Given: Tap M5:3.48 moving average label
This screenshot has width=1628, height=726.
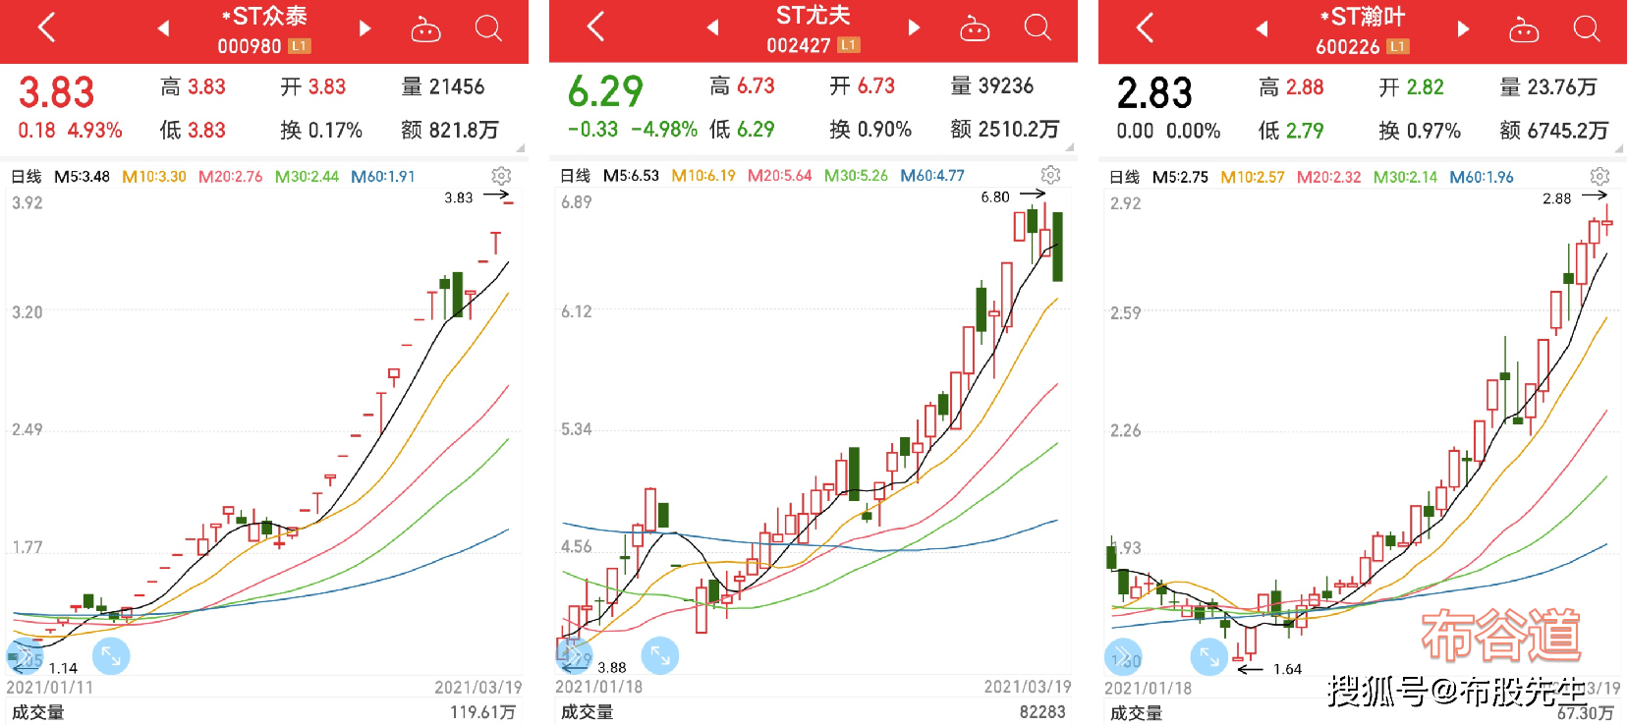Looking at the screenshot, I should point(82,177).
